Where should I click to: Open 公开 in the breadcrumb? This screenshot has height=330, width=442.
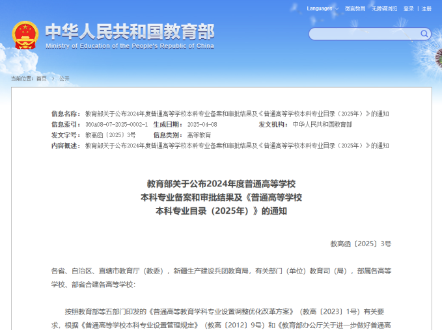click(x=64, y=79)
